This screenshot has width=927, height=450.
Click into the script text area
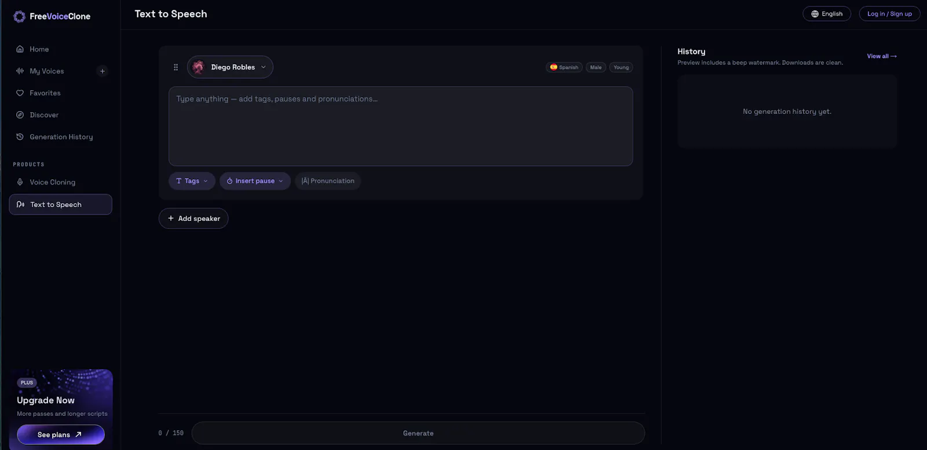point(401,126)
